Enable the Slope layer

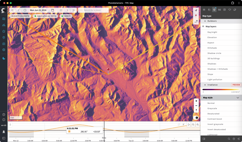[x=221, y=74]
